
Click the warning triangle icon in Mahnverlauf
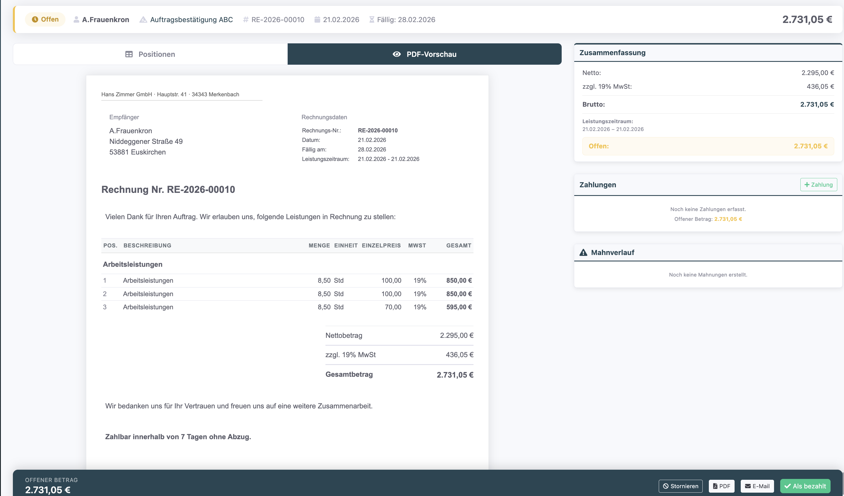[583, 252]
